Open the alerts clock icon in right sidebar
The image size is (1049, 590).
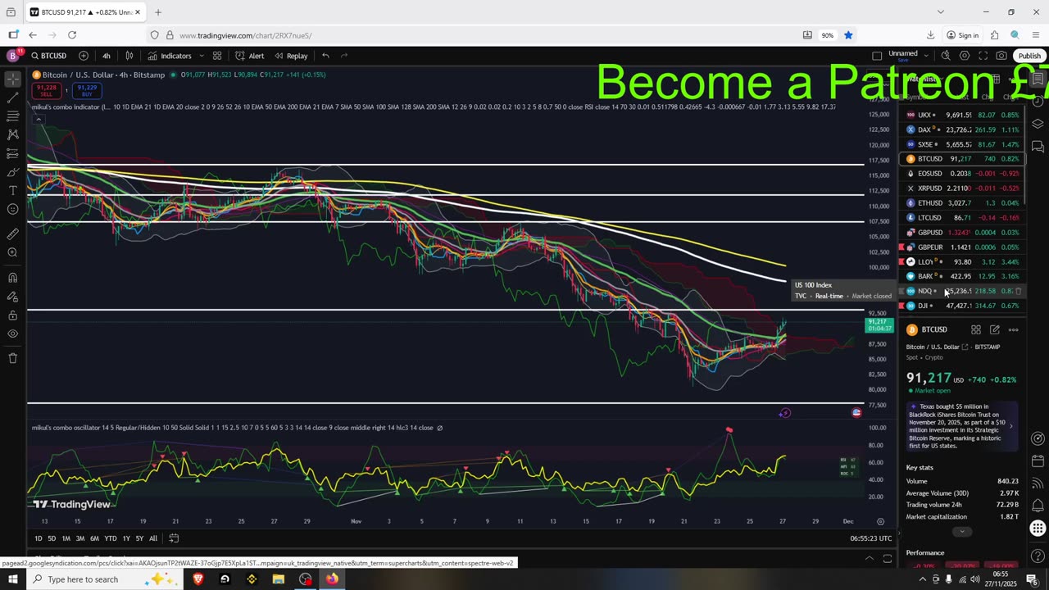coord(1038,102)
